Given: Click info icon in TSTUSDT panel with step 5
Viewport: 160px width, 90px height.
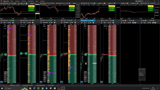Looking at the screenshot, I should tap(113, 23).
